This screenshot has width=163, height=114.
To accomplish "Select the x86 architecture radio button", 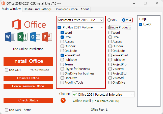I will (x=109, y=20).
